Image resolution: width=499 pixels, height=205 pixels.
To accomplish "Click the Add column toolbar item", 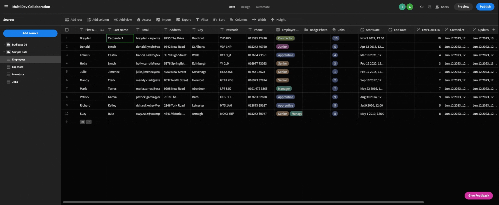I will pos(98,20).
